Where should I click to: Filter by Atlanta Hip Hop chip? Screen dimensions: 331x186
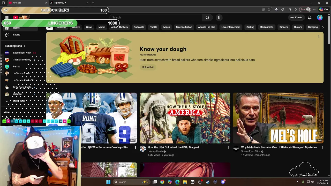point(207,27)
